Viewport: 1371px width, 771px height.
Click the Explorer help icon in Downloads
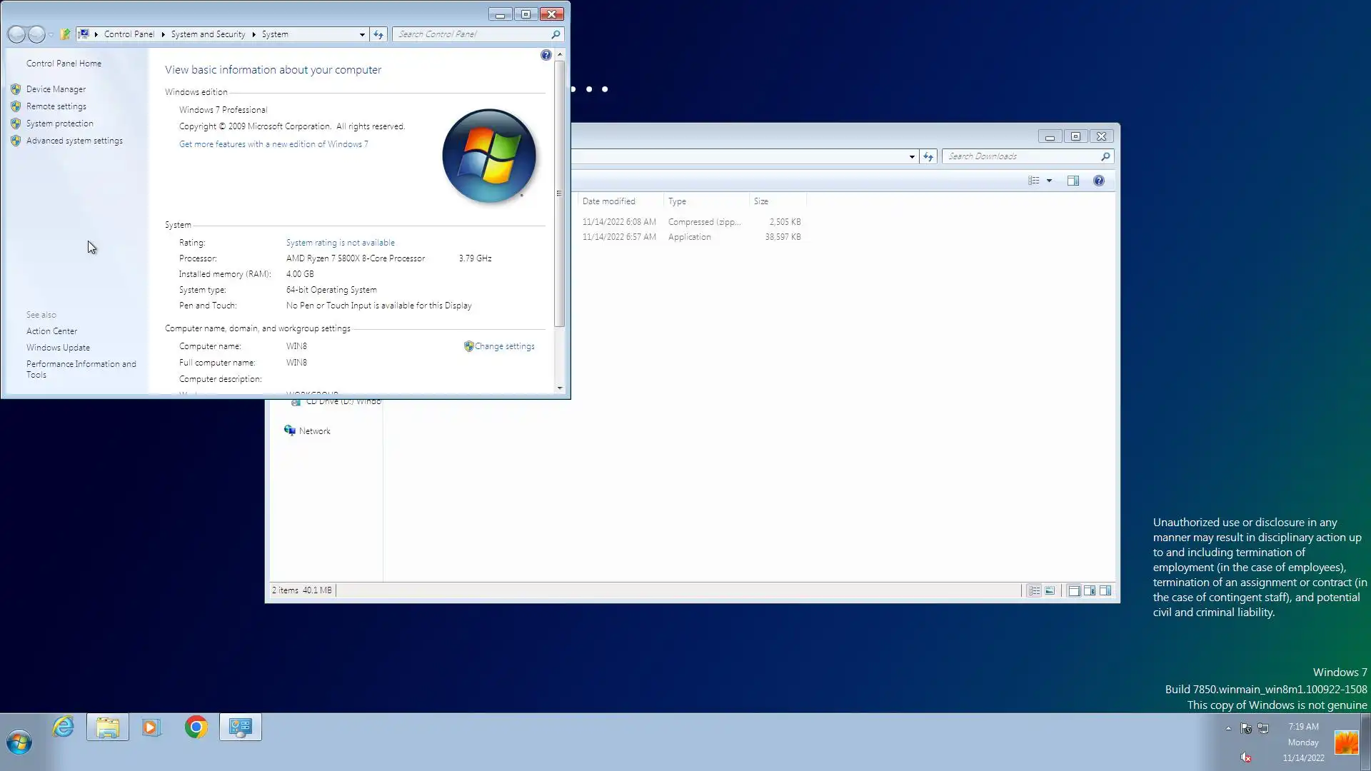coord(1098,181)
